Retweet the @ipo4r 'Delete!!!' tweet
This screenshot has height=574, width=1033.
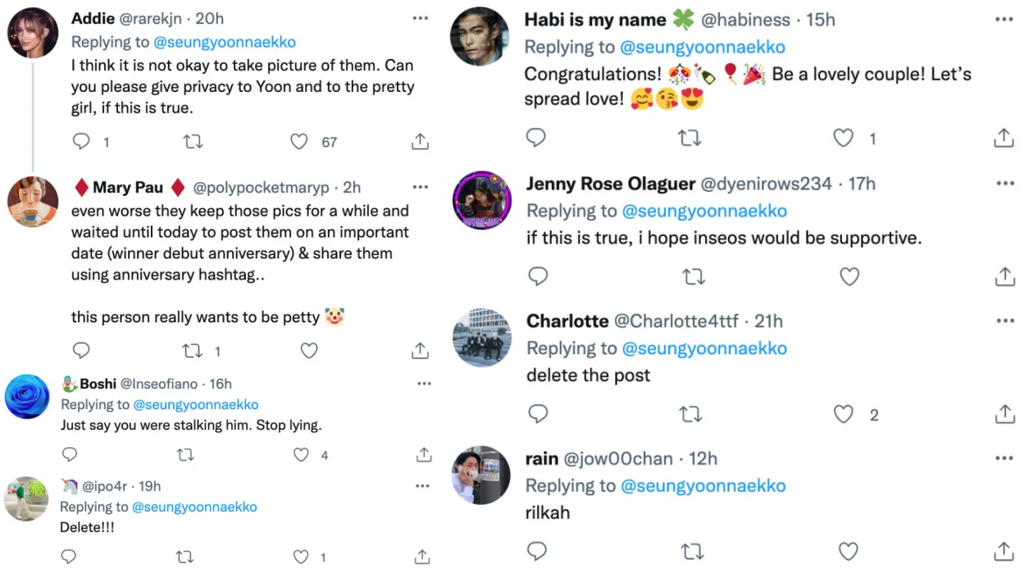[184, 558]
